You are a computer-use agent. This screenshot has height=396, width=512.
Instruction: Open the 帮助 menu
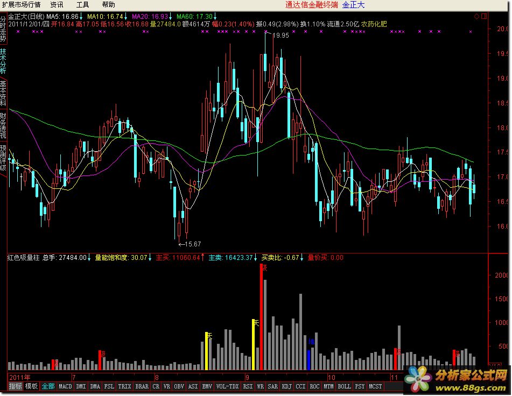pyautogui.click(x=108, y=4)
